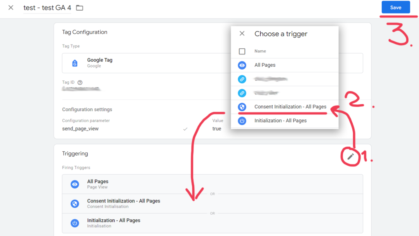This screenshot has height=236, width=419.
Task: Select Initialization - All Pages in chooser
Action: point(280,121)
